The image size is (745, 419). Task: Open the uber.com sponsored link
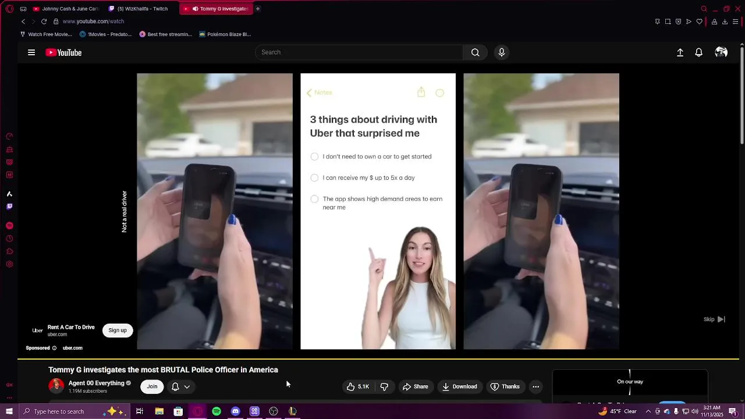click(73, 348)
